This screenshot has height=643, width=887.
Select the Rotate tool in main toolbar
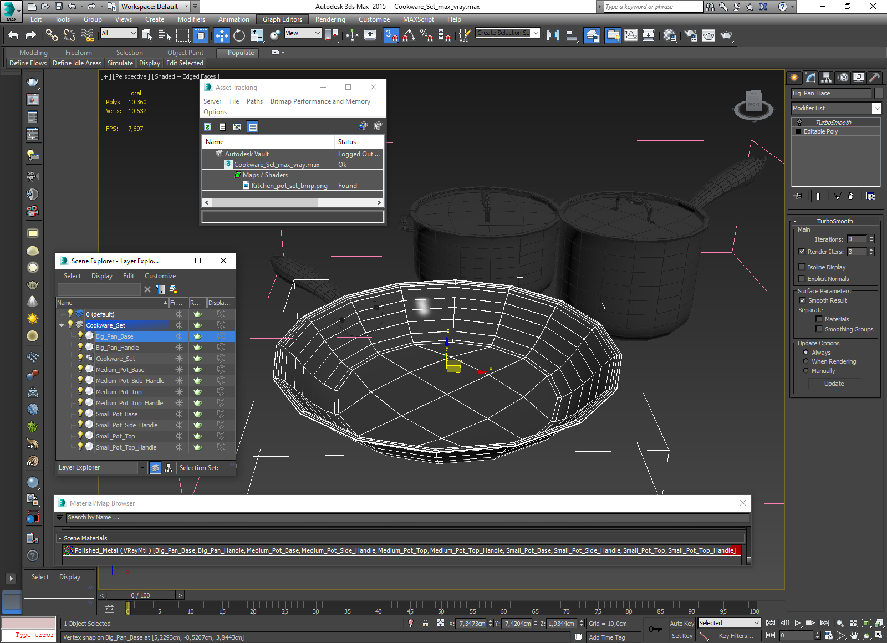239,35
